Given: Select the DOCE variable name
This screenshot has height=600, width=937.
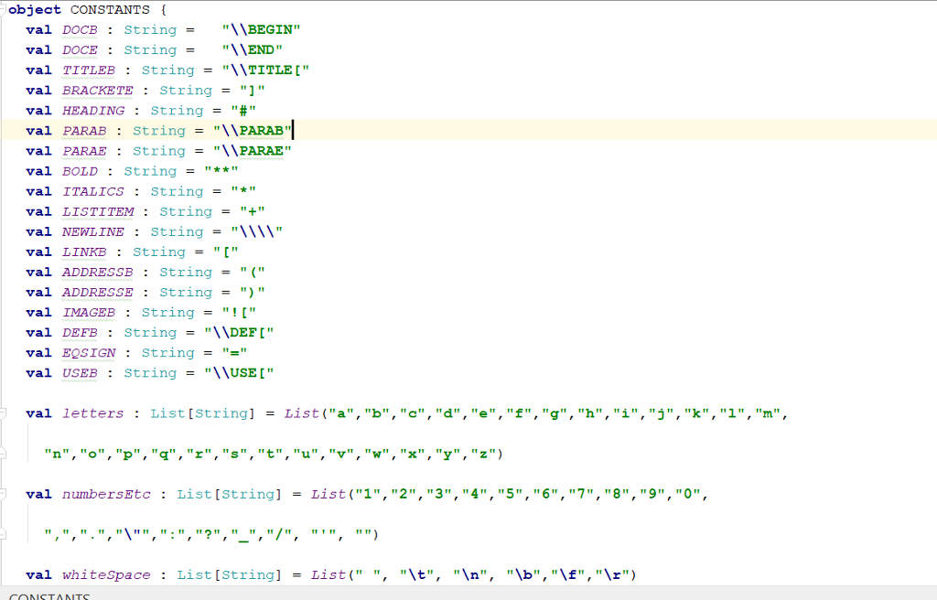Looking at the screenshot, I should tap(79, 49).
